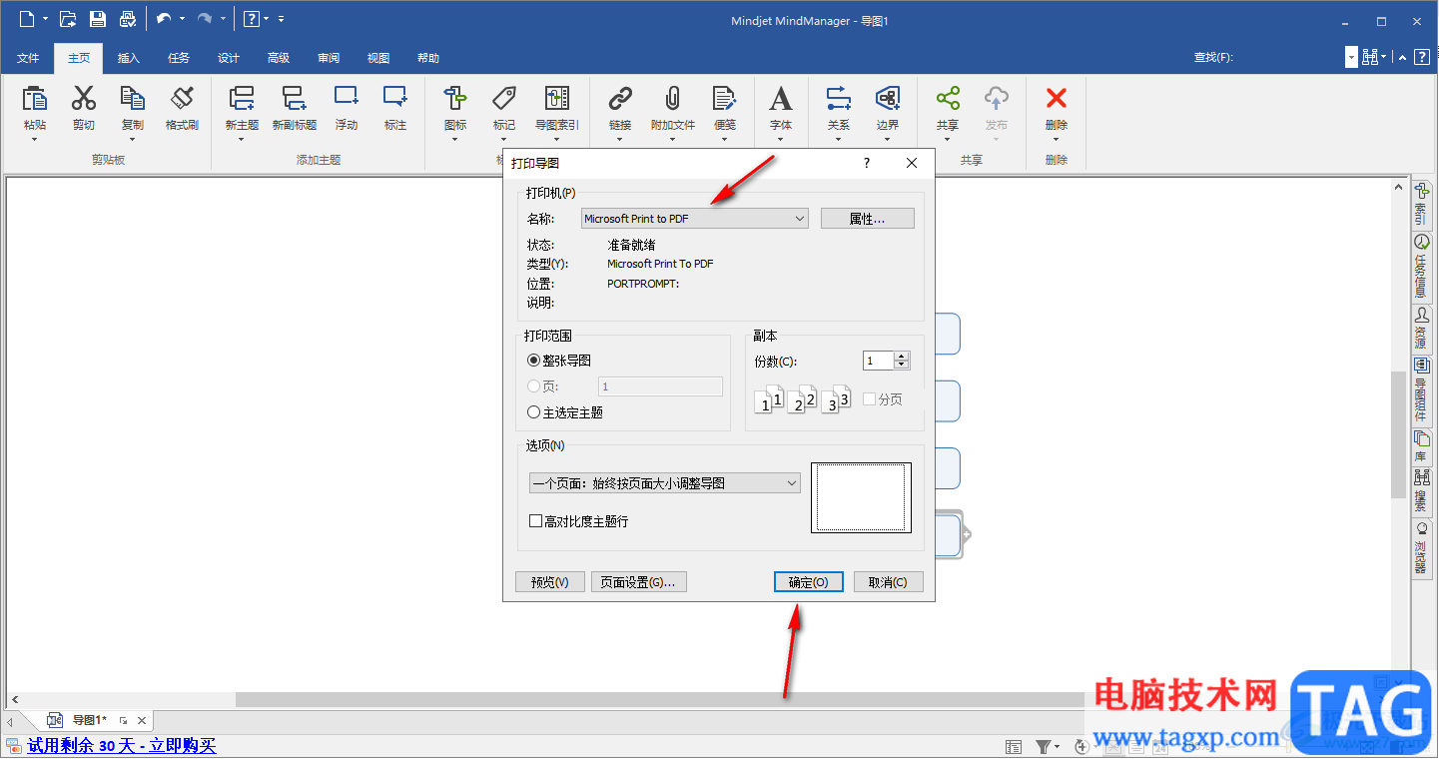The width and height of the screenshot is (1439, 759).
Task: Insert a Relationship (关系) line
Action: click(839, 99)
